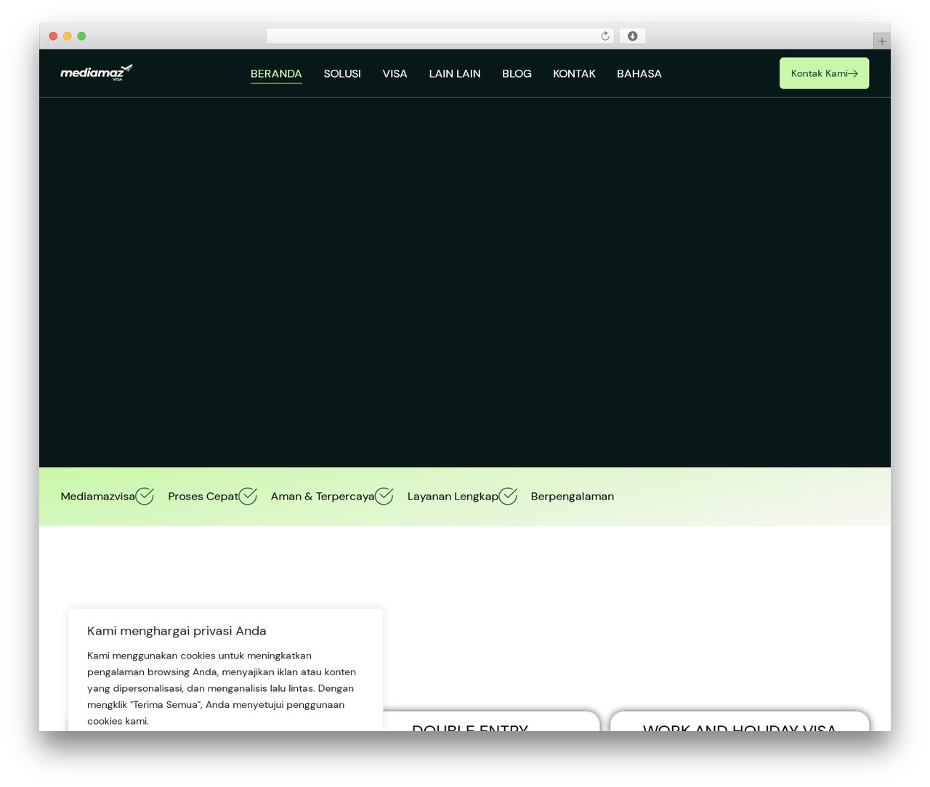Screen dimensions: 930x787
Task: Click the browser address bar
Action: pyautogui.click(x=440, y=36)
